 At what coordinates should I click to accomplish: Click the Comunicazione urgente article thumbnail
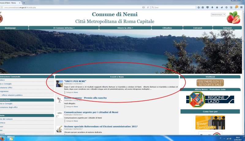(x=59, y=114)
